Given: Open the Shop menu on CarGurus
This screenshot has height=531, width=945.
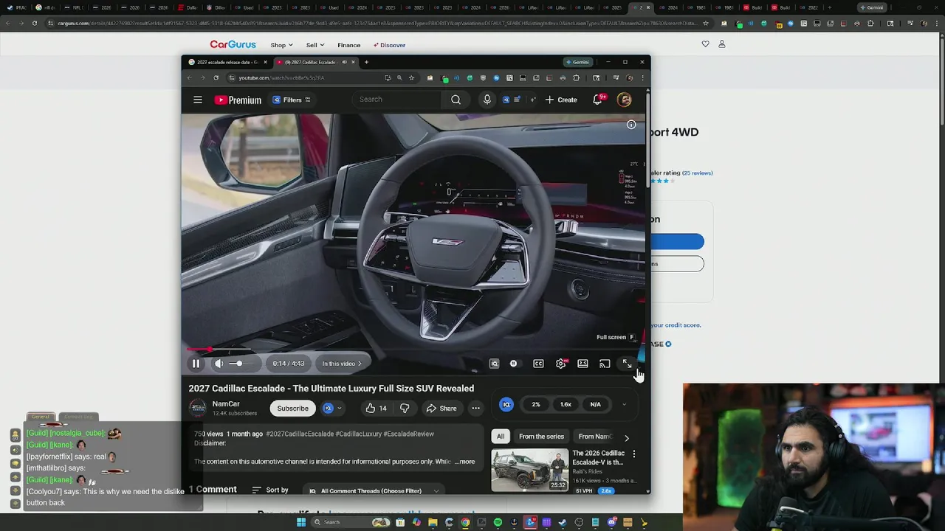Looking at the screenshot, I should point(281,45).
